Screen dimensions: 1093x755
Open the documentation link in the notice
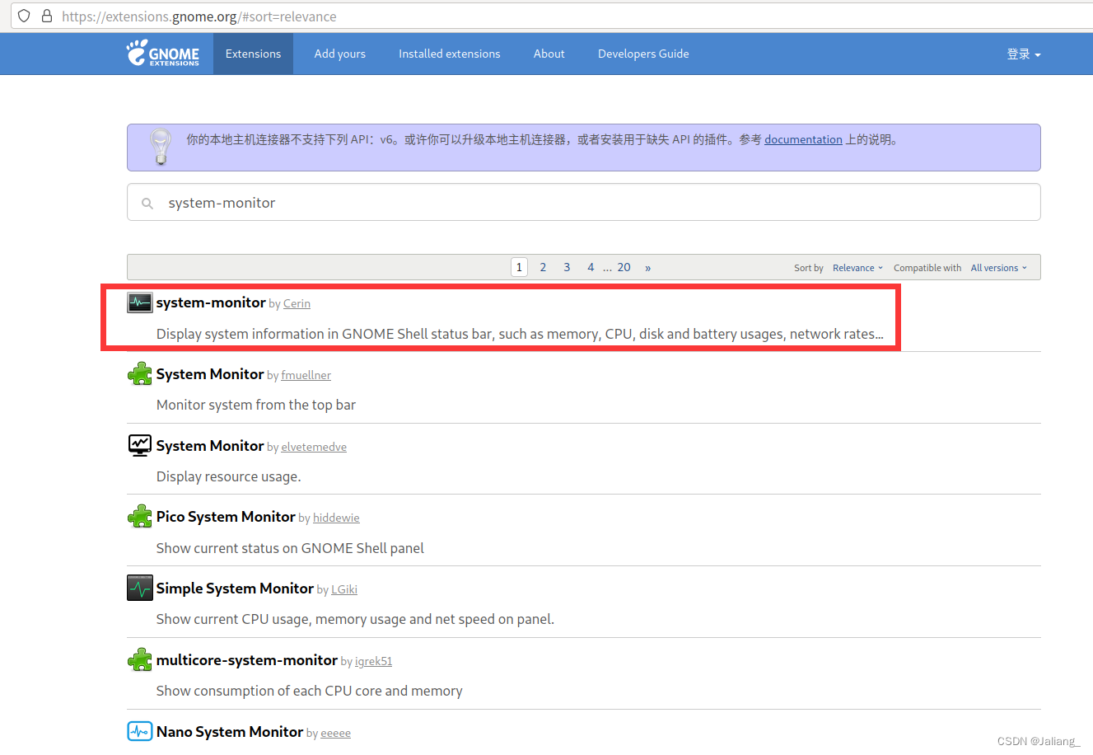coord(803,139)
